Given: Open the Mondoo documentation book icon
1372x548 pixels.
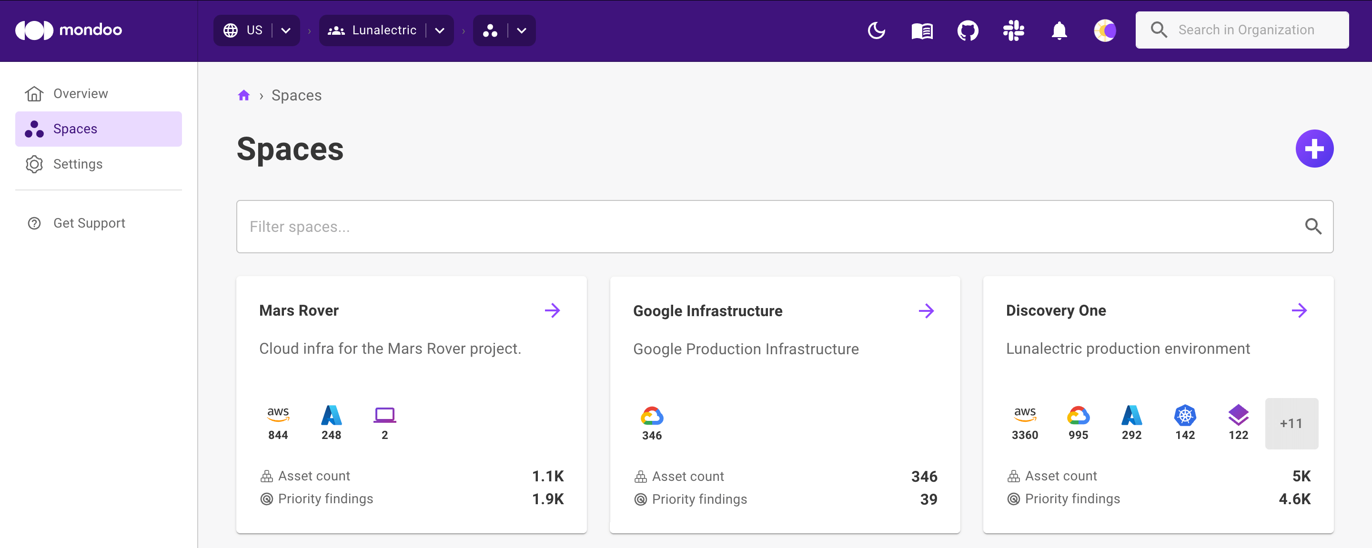Looking at the screenshot, I should (921, 30).
